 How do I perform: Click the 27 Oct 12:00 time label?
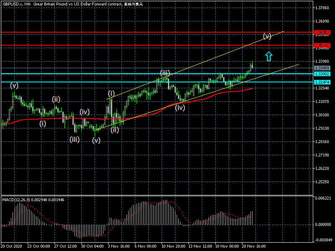pos(65,246)
